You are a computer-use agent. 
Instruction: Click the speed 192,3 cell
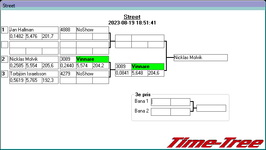pyautogui.click(x=50, y=80)
